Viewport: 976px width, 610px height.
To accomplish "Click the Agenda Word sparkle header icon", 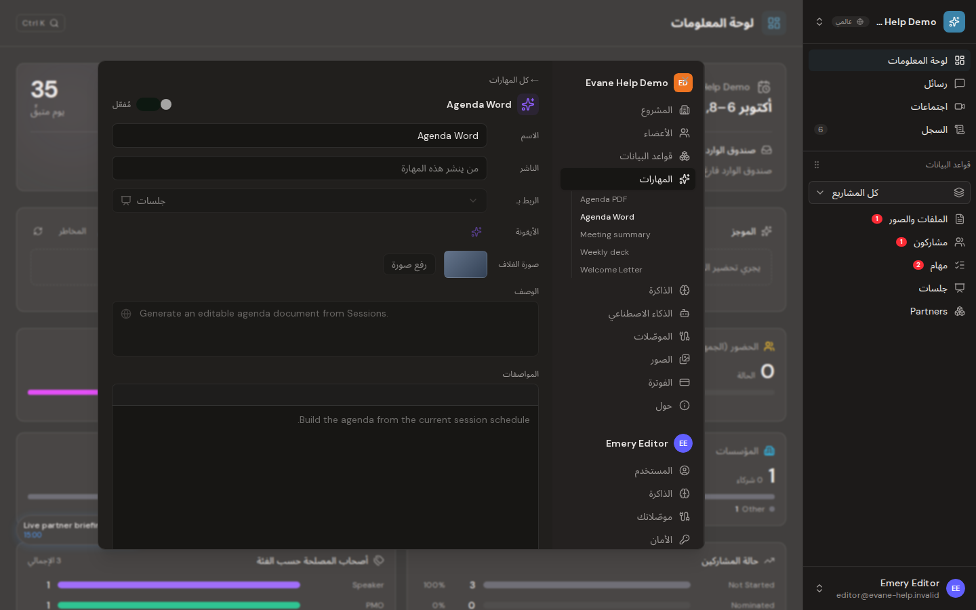I will click(x=528, y=104).
